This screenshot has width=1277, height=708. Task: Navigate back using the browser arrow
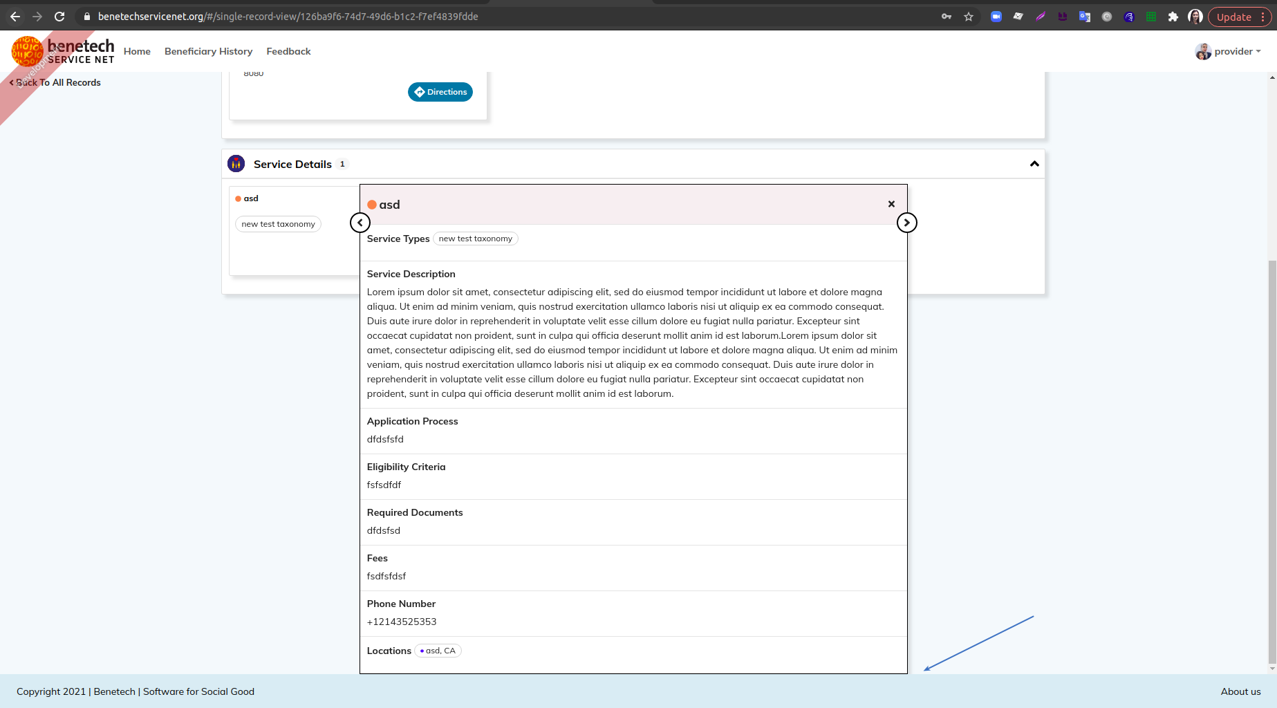tap(15, 16)
